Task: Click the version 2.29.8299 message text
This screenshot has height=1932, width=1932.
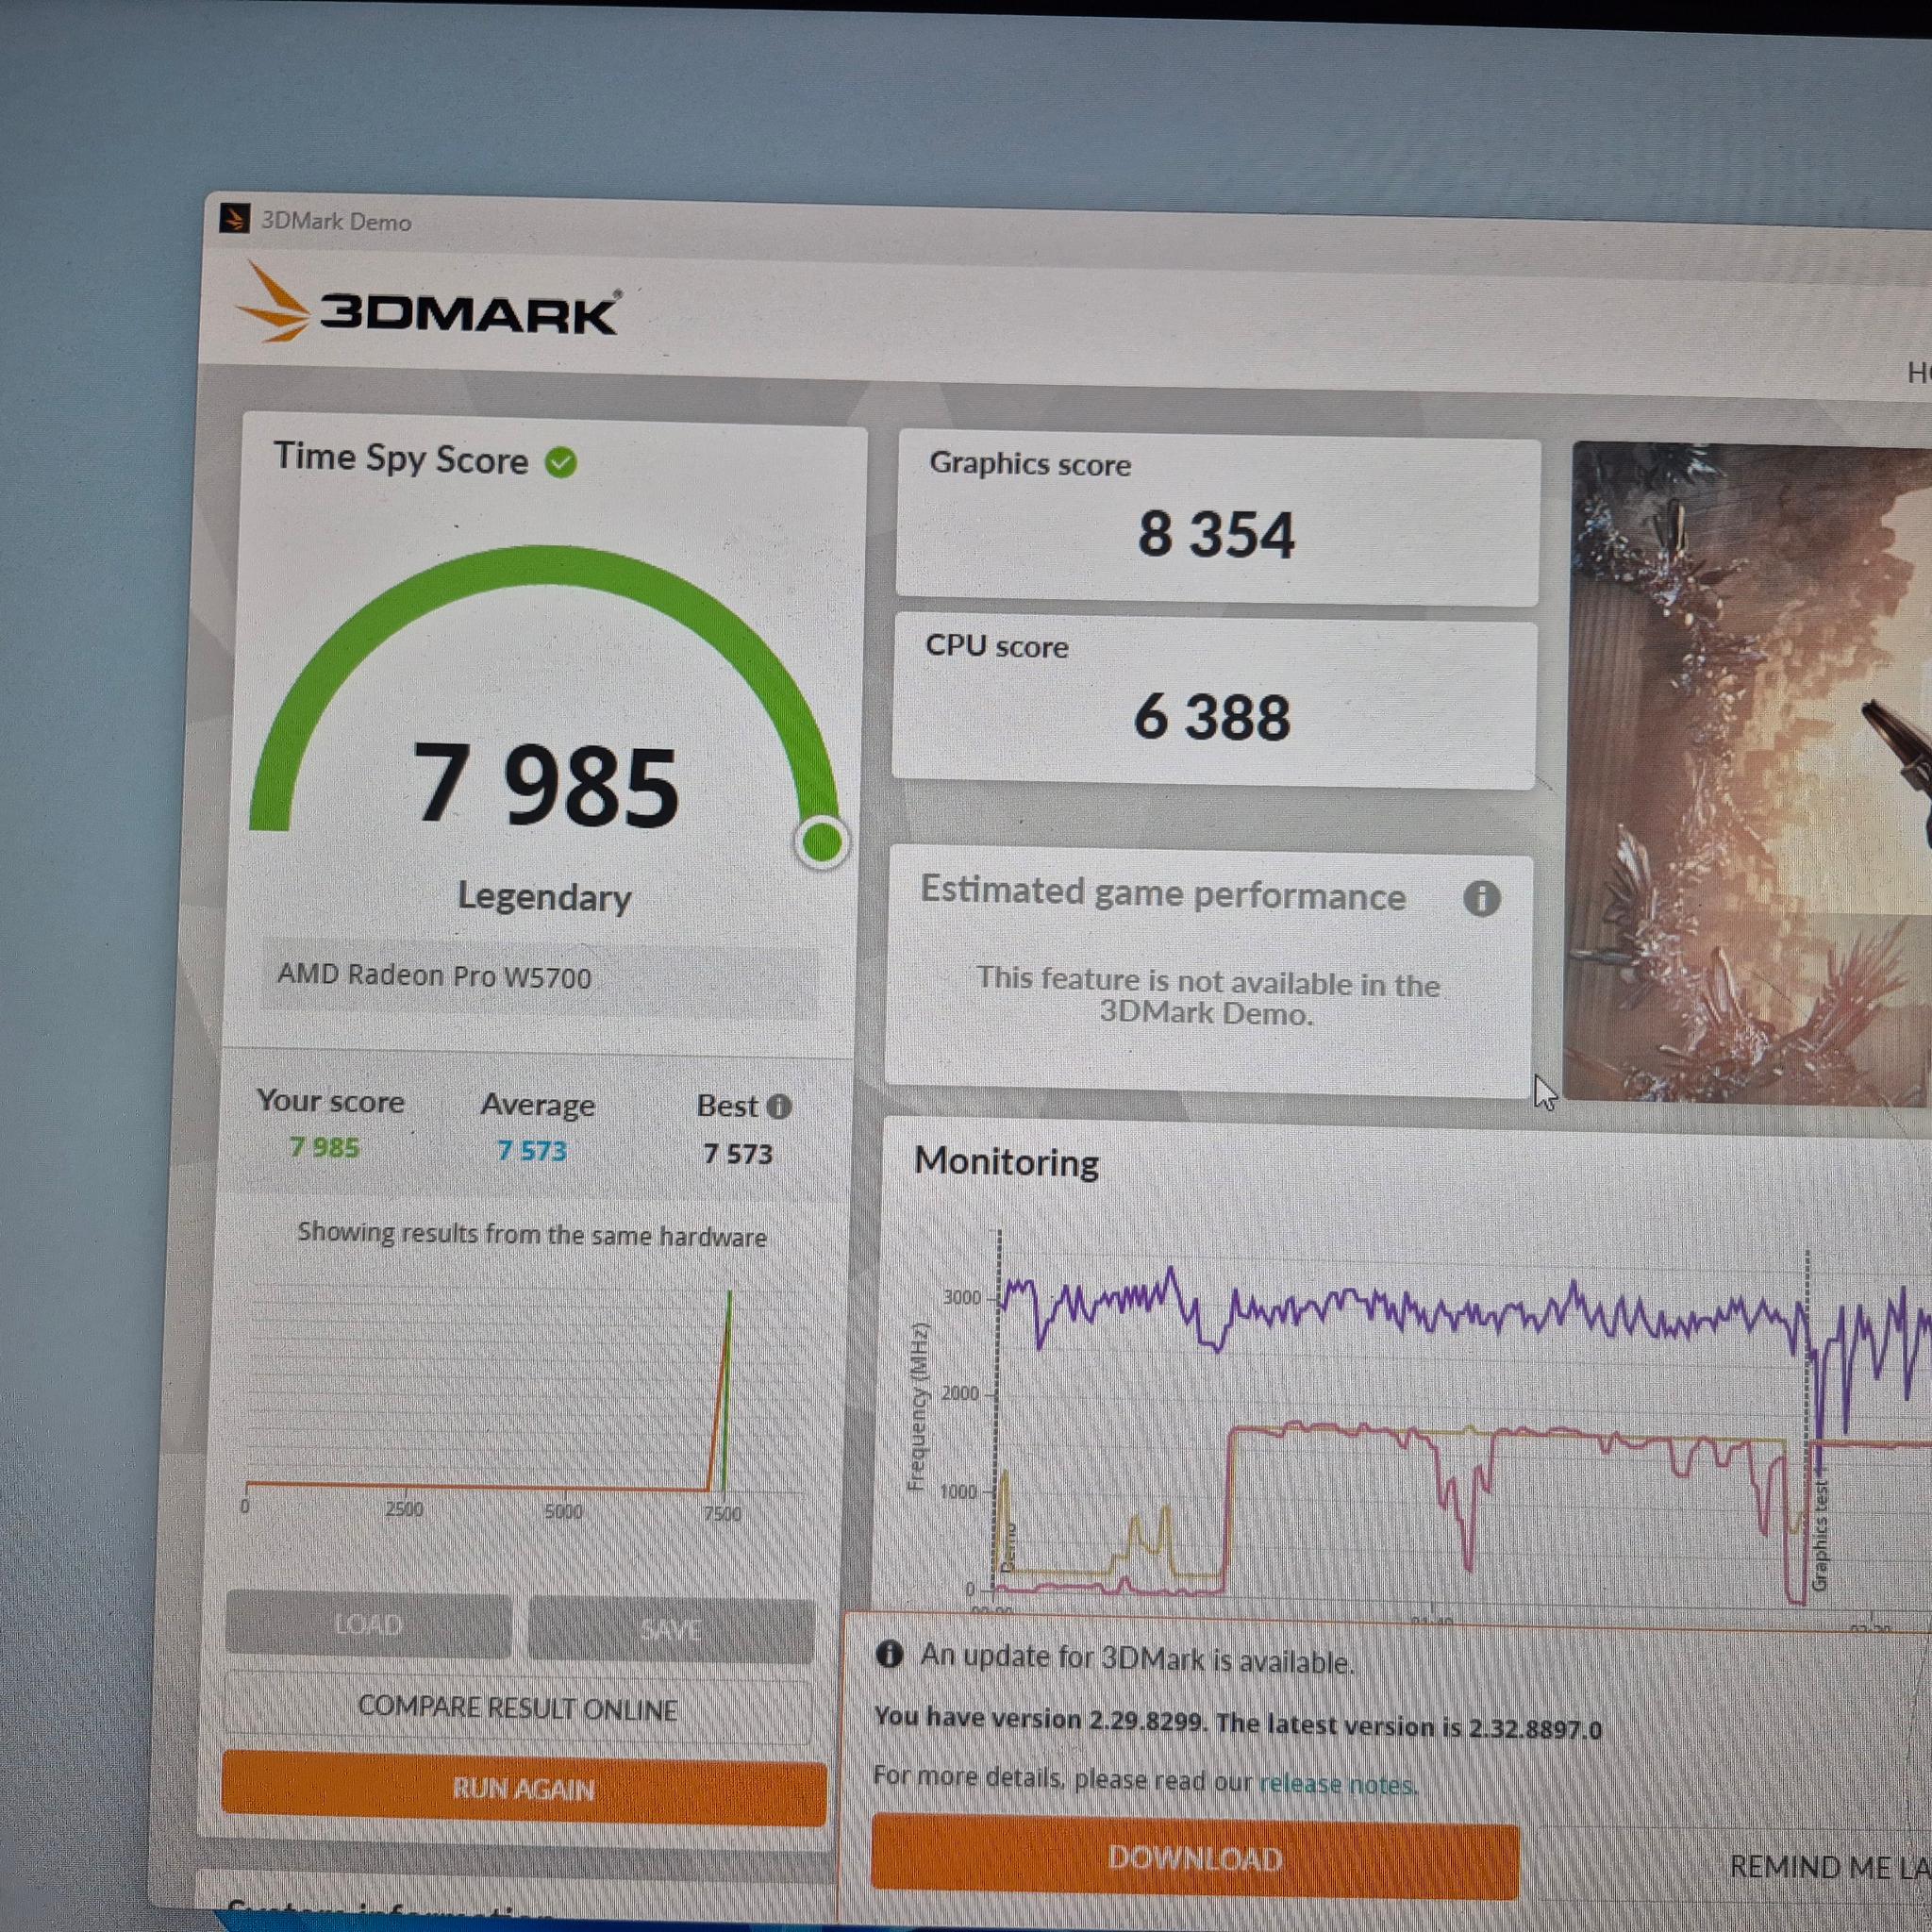Action: tap(1238, 1723)
